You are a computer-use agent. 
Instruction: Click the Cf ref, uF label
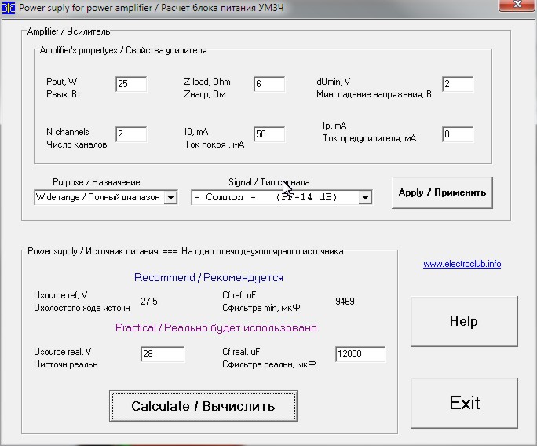pos(239,295)
